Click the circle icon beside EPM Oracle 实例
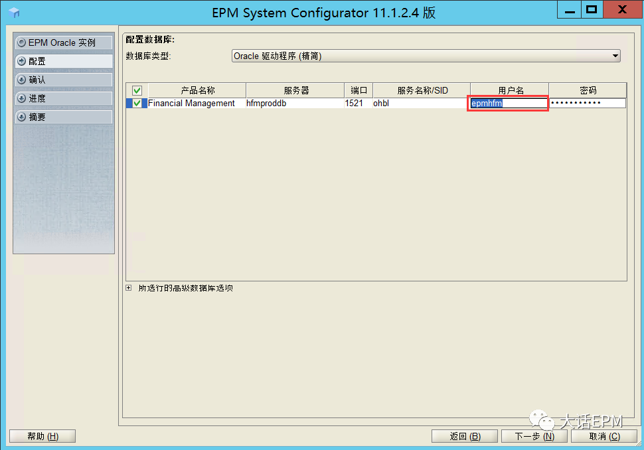644x450 pixels. (22, 42)
